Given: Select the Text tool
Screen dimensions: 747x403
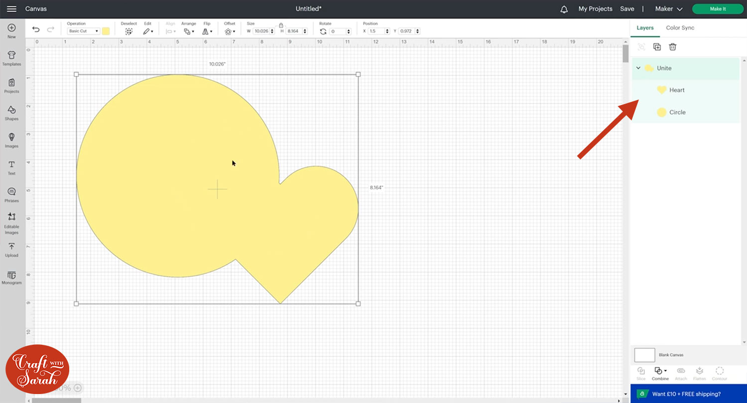Looking at the screenshot, I should pyautogui.click(x=11, y=167).
